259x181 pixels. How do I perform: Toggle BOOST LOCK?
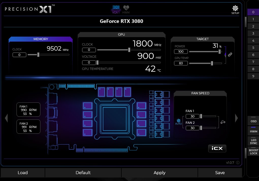253,151
